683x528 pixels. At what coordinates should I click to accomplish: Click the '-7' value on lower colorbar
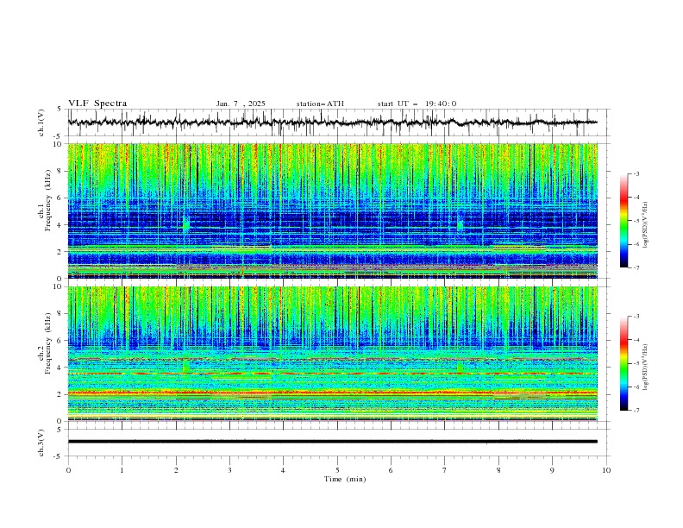[636, 411]
